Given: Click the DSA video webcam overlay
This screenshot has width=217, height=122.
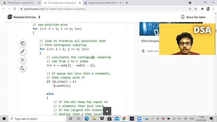Looking at the screenshot, I should click(x=187, y=39).
